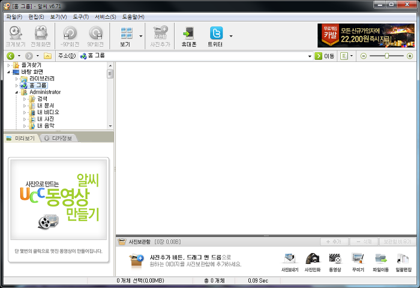The height and width of the screenshot is (288, 420).
Task: Open forward history dropdown arrow
Action: coord(37,56)
